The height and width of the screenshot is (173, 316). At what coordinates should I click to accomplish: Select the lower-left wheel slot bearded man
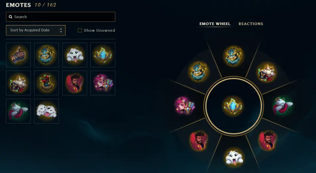pyautogui.click(x=199, y=141)
